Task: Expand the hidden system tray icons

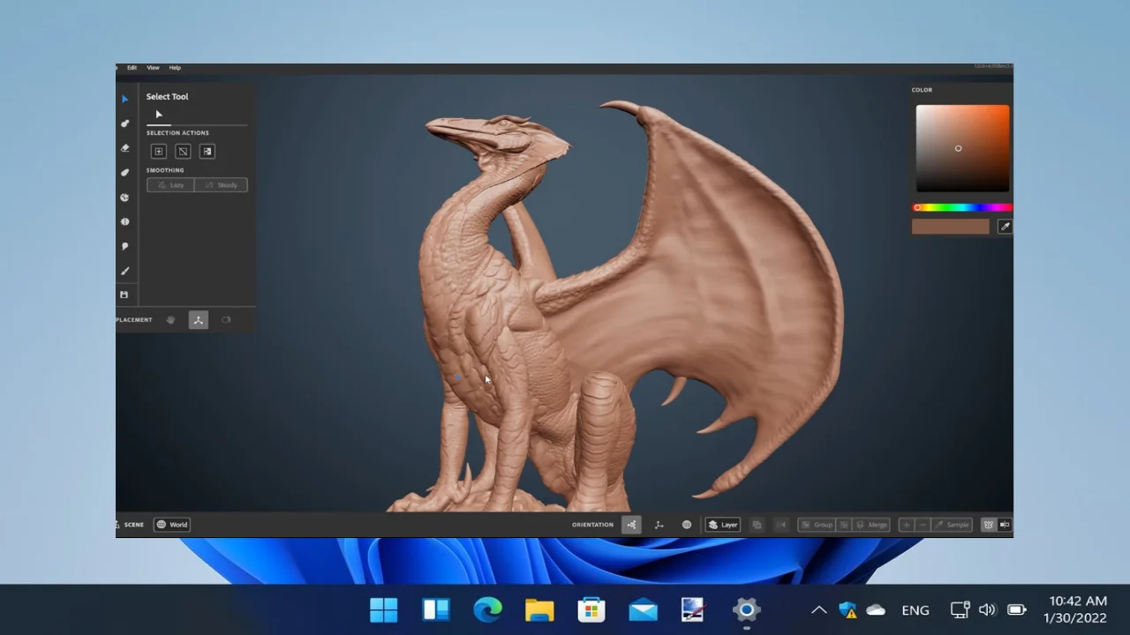Action: pos(819,609)
